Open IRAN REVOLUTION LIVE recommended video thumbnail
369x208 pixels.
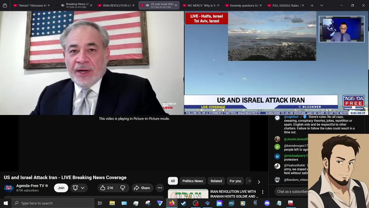coord(188,194)
